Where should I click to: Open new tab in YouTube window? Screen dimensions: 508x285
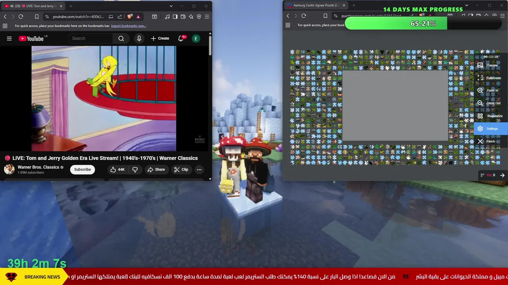71,6
